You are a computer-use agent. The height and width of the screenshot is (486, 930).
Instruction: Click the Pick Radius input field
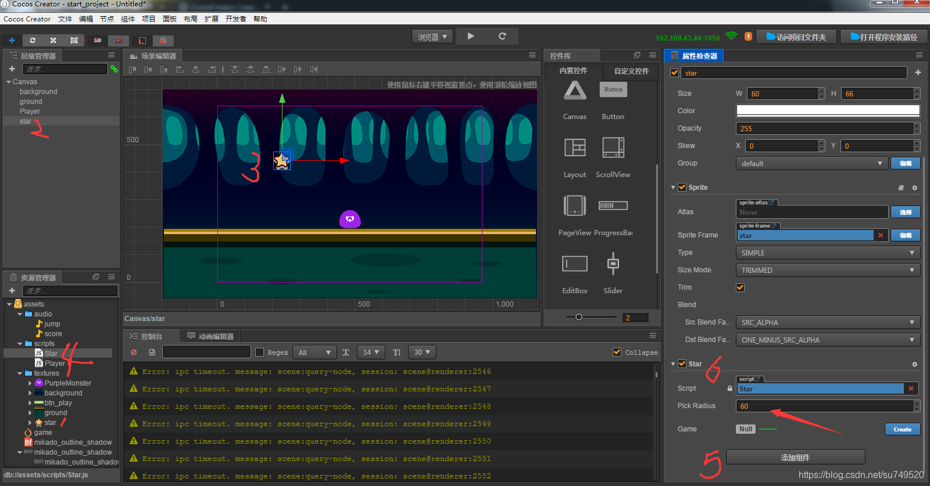tap(825, 406)
